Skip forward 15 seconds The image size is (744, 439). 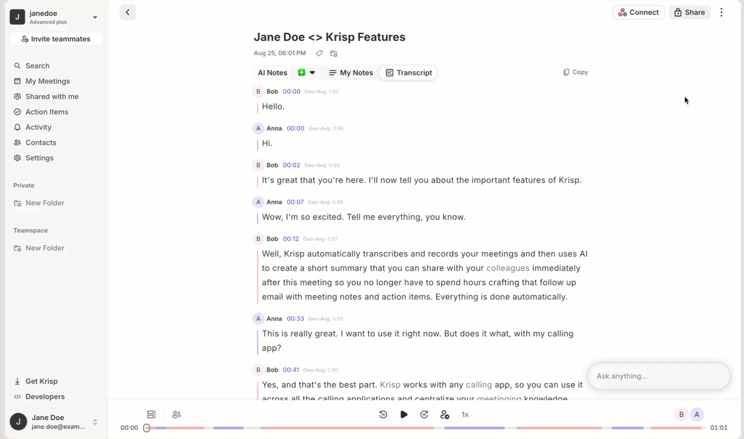pyautogui.click(x=424, y=414)
